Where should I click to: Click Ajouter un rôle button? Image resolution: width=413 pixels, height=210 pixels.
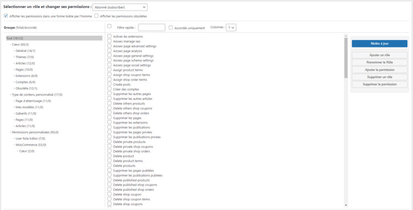click(380, 55)
